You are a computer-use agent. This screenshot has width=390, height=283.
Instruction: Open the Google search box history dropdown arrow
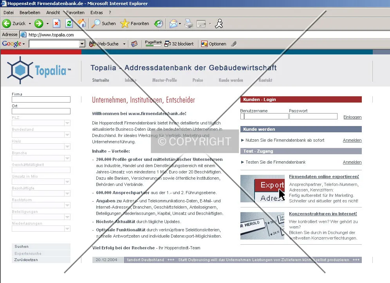coord(82,44)
